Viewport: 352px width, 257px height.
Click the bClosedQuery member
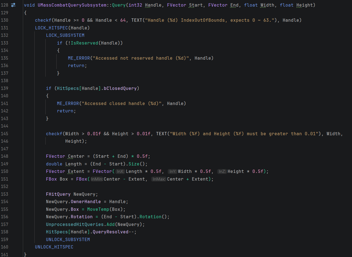[x=120, y=88]
